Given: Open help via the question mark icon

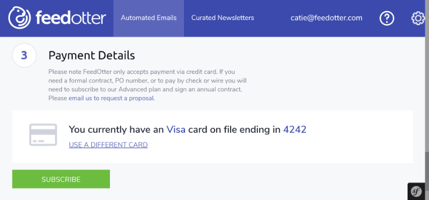Looking at the screenshot, I should pyautogui.click(x=387, y=18).
